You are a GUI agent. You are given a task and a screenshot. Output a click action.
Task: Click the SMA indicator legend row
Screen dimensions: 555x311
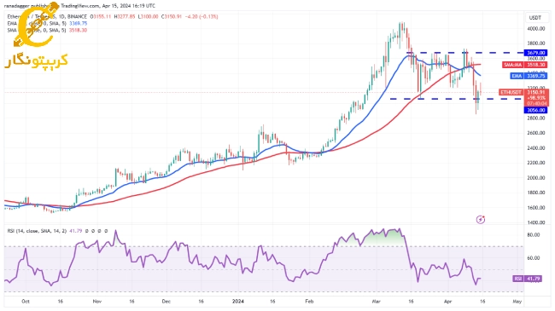click(48, 31)
